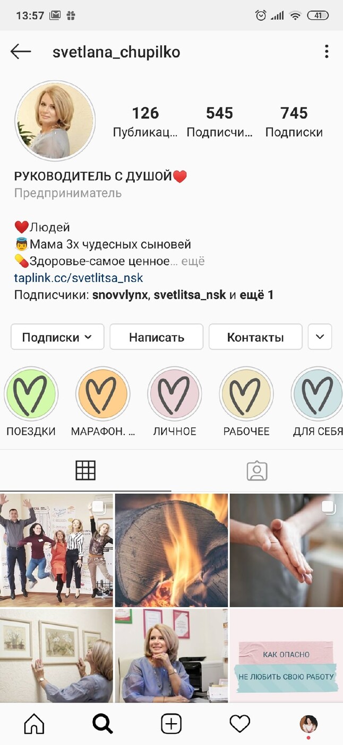Go to Home feed icon

[35, 724]
